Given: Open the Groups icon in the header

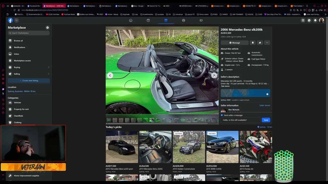Looking at the screenshot, I should click(x=183, y=20).
